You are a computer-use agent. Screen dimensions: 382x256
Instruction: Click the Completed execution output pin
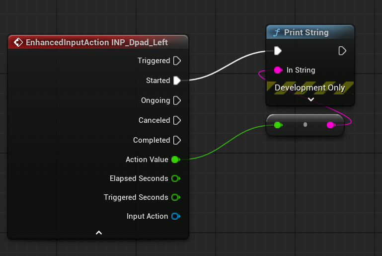pyautogui.click(x=176, y=140)
